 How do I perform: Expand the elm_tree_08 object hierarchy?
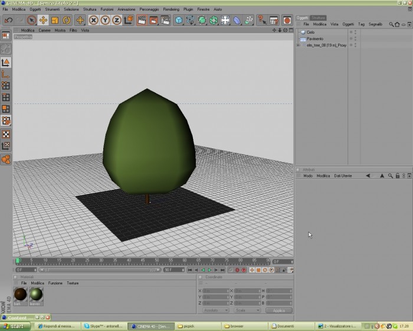pos(298,45)
